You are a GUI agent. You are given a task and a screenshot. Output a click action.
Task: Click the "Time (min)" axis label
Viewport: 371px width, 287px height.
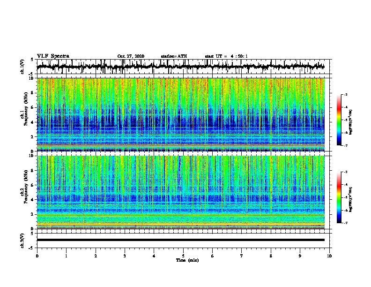pyautogui.click(x=187, y=260)
